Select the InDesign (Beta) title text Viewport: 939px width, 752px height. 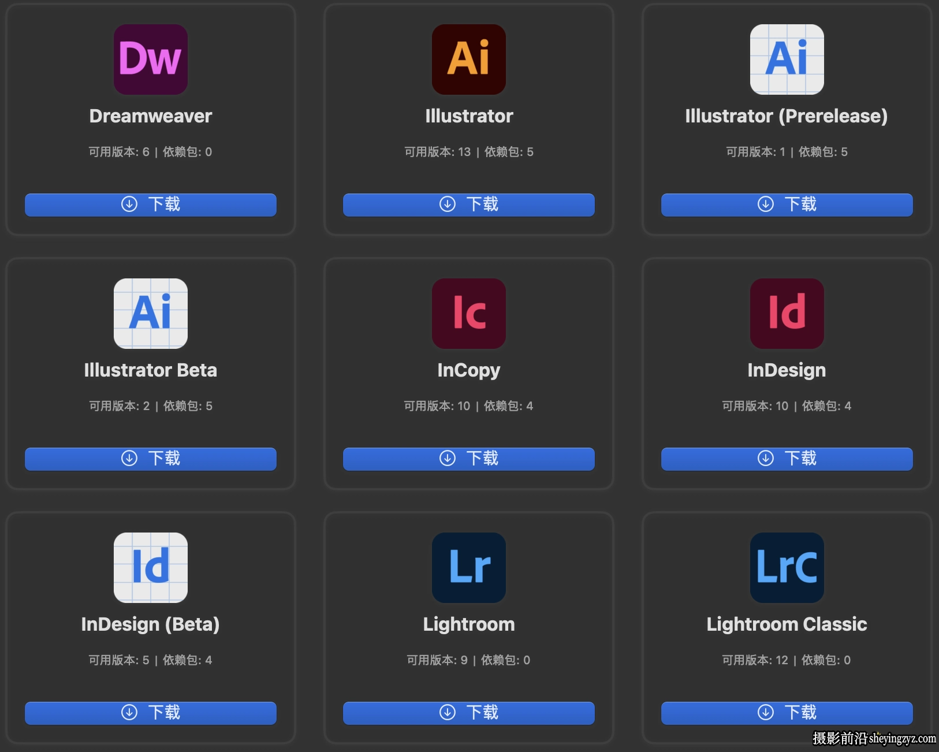coord(151,624)
